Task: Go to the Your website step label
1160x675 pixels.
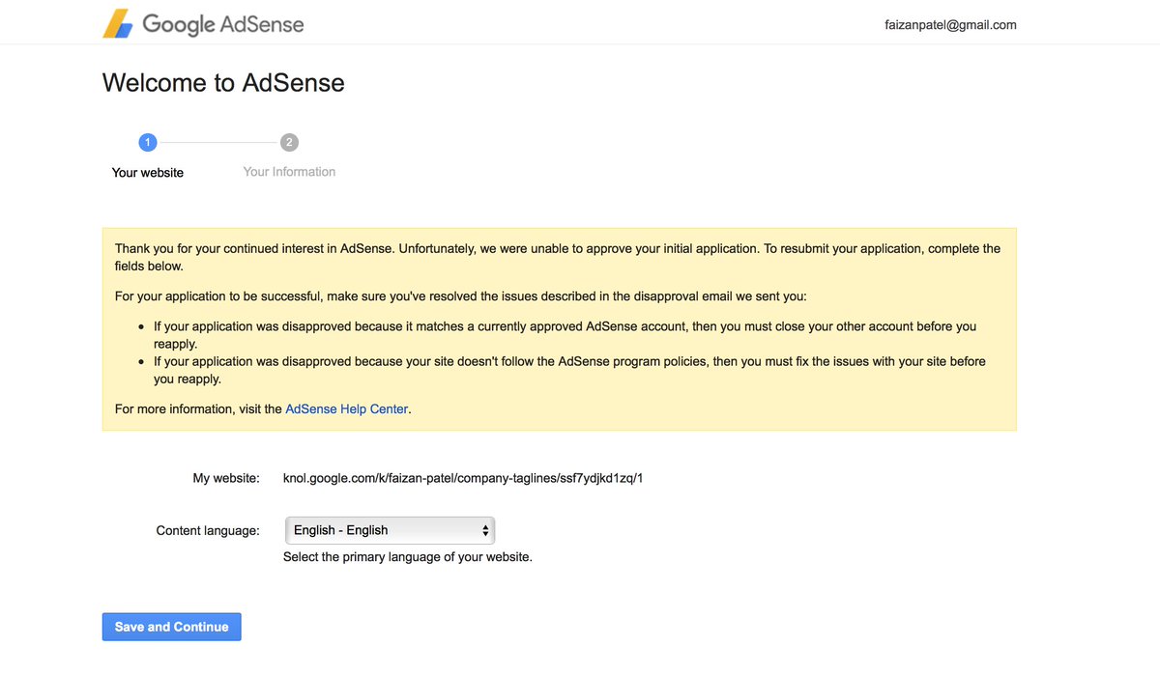Action: click(x=148, y=172)
